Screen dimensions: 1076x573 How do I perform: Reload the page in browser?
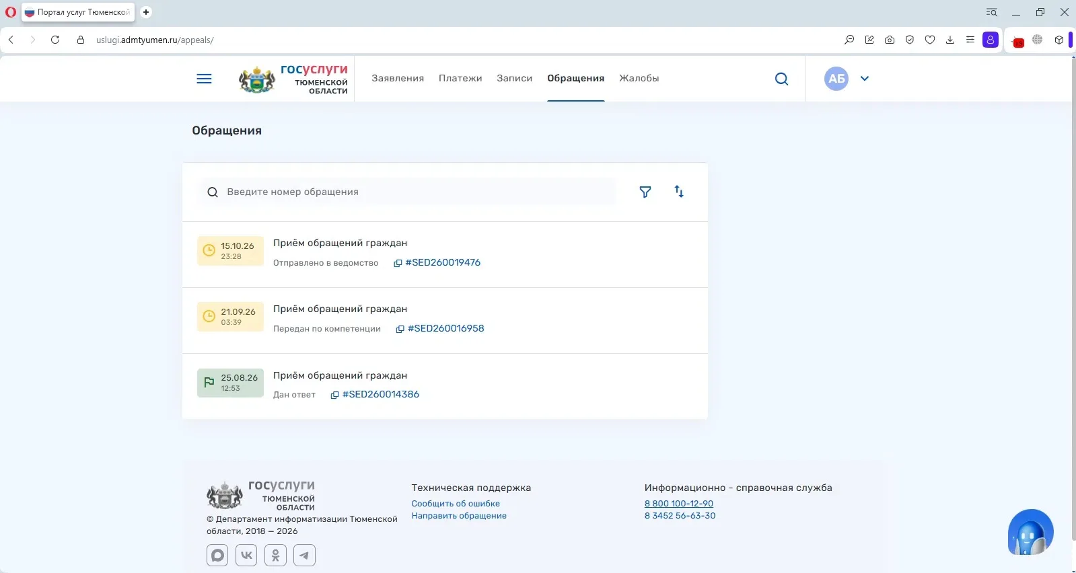[55, 40]
